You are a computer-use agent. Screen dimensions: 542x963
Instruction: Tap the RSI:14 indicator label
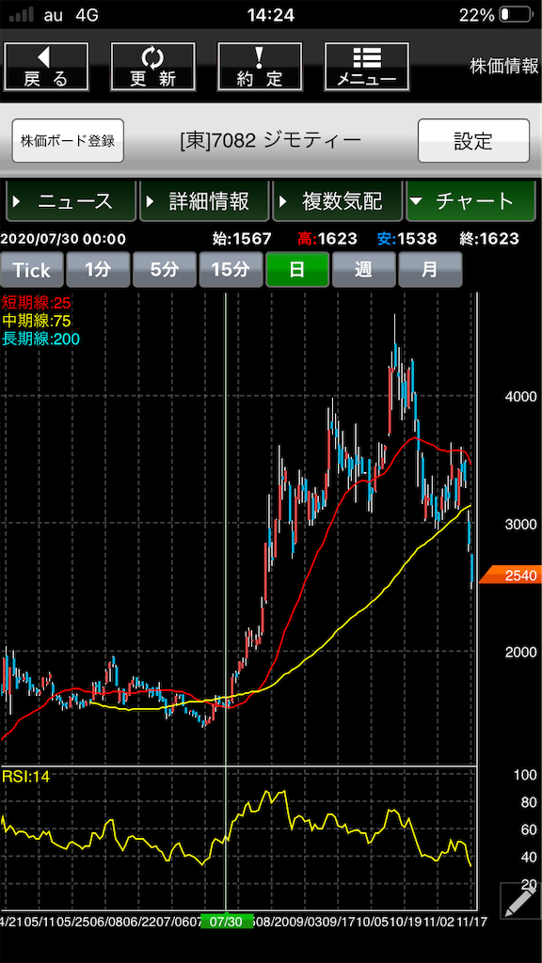point(25,777)
